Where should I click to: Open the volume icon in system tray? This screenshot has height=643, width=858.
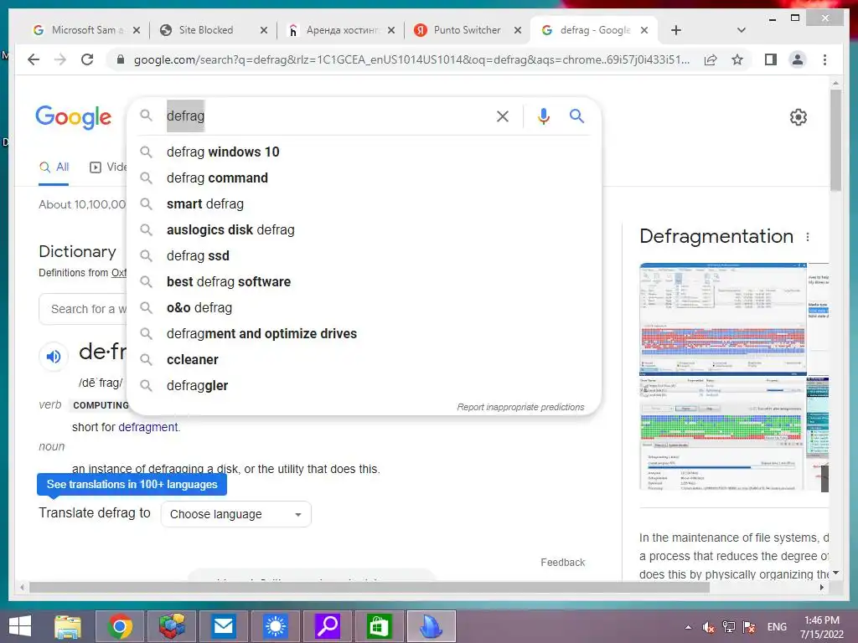tap(709, 627)
